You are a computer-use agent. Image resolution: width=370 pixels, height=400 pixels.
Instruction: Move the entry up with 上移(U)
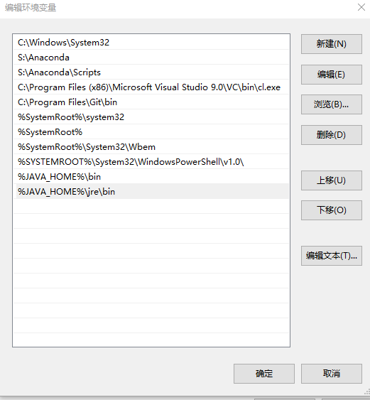331,180
